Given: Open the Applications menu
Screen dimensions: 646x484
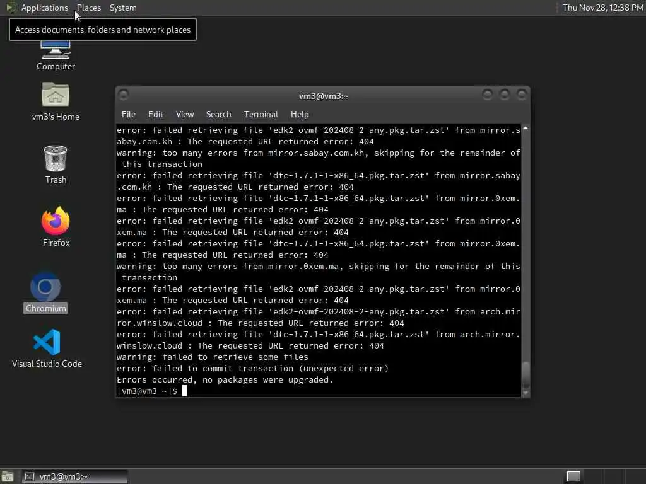Looking at the screenshot, I should click(45, 8).
